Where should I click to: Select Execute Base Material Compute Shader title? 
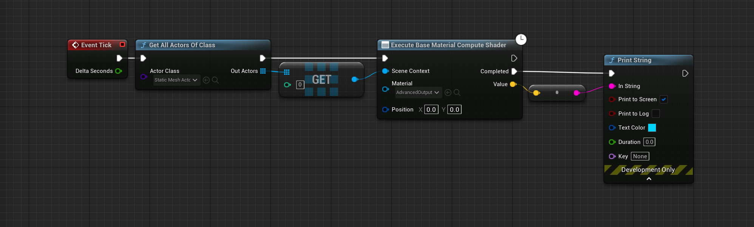448,45
